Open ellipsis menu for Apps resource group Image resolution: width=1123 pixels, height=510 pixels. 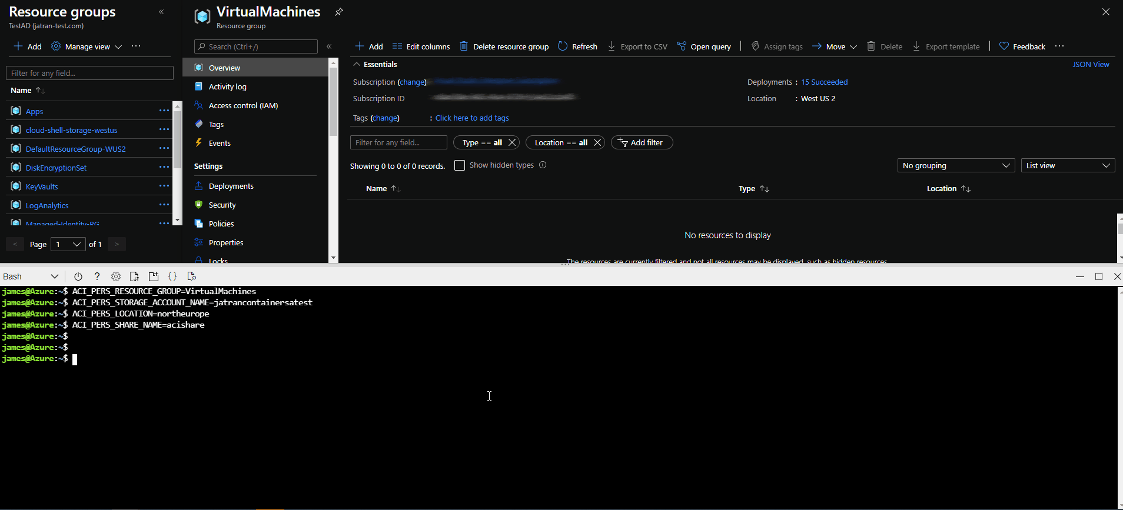click(164, 111)
